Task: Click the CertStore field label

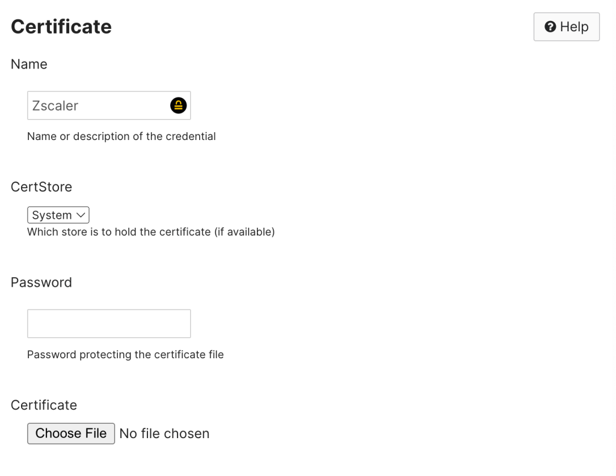Action: (42, 187)
